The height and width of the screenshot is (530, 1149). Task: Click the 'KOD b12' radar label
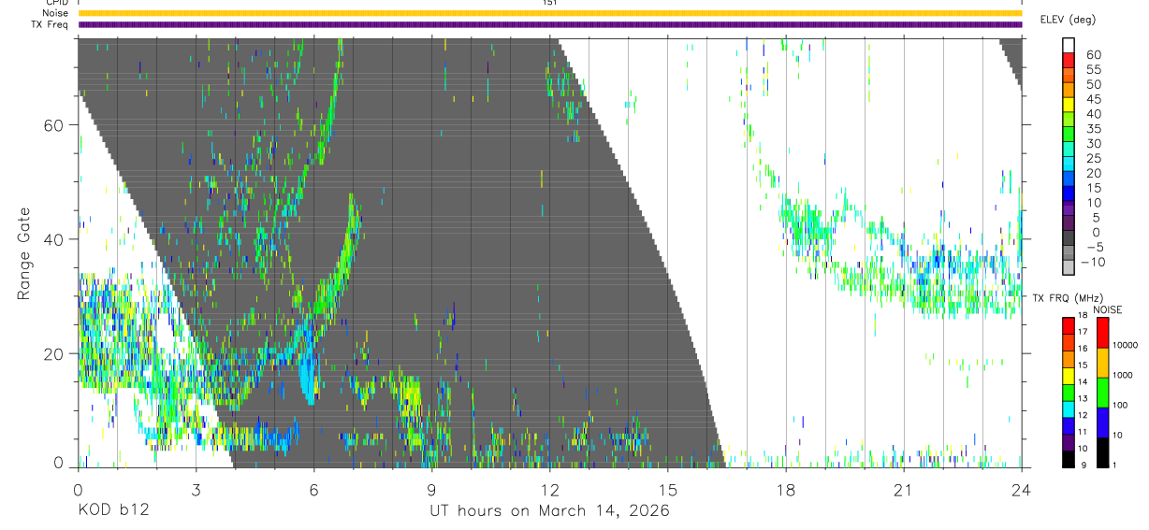112,511
